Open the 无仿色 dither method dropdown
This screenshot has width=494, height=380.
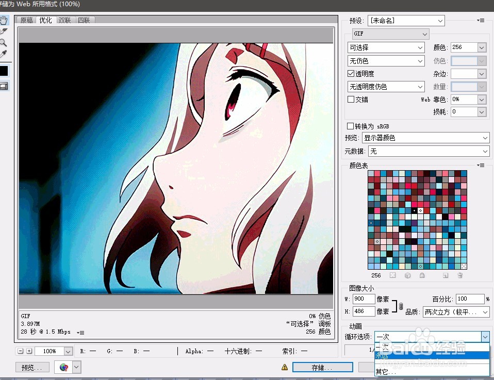coord(386,61)
